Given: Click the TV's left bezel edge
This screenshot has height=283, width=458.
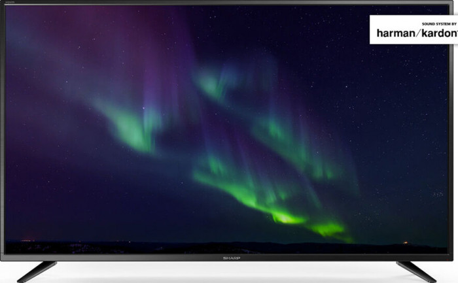Looking at the screenshot, I should (3, 131).
